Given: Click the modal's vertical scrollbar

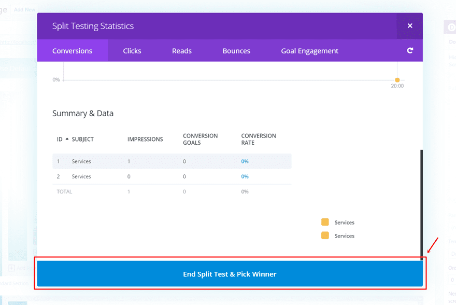Looking at the screenshot, I should [x=421, y=202].
